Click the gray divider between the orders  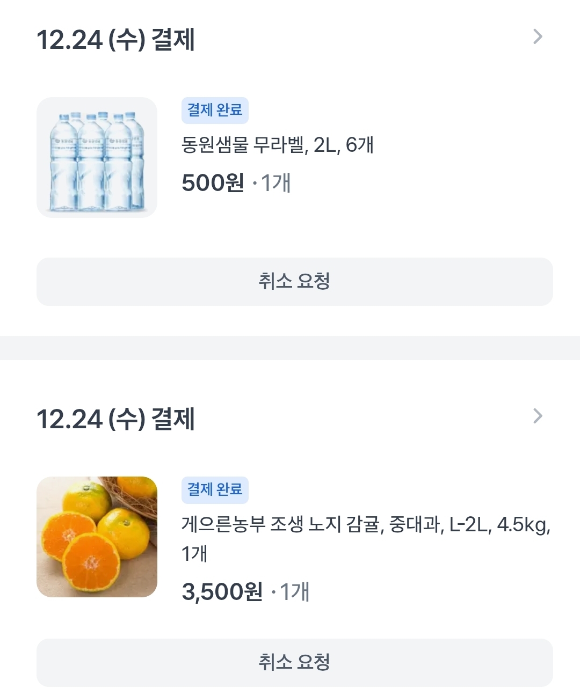tap(290, 348)
